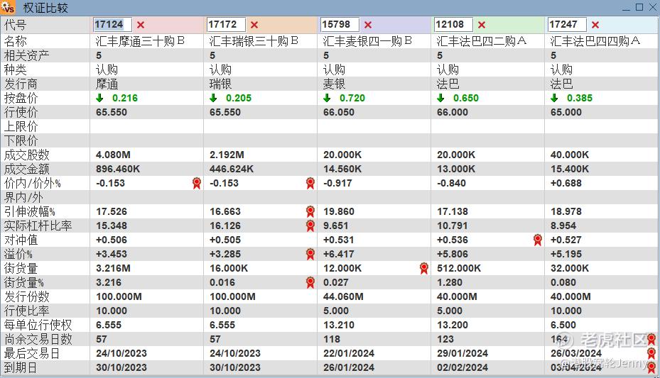
Task: Remove warrant 17124 with red X
Action: click(x=141, y=25)
